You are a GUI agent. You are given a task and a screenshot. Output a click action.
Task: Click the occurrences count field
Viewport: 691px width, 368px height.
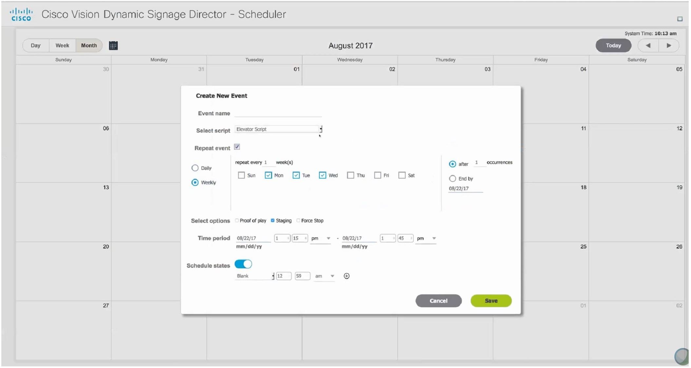coord(480,162)
